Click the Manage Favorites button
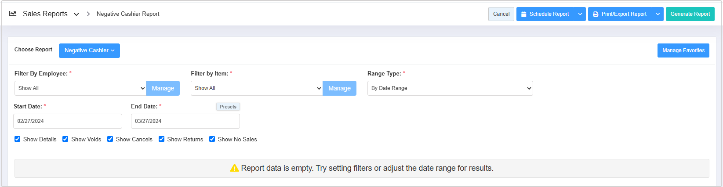The width and height of the screenshot is (723, 187). (683, 50)
